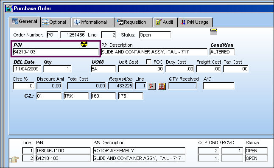Viewport: 274px width, 168px height.
Task: Click the Order Number type field PO
Action: tap(53, 35)
